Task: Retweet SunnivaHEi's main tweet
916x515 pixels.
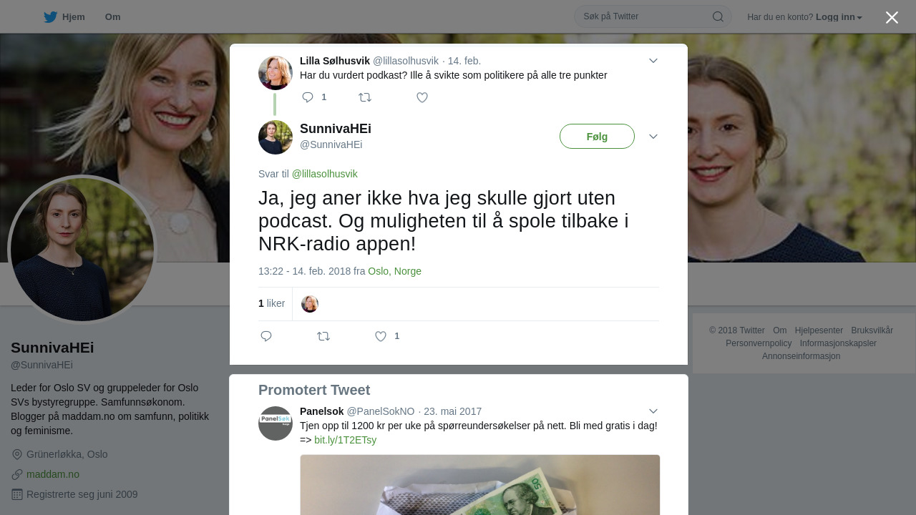Action: click(x=323, y=336)
